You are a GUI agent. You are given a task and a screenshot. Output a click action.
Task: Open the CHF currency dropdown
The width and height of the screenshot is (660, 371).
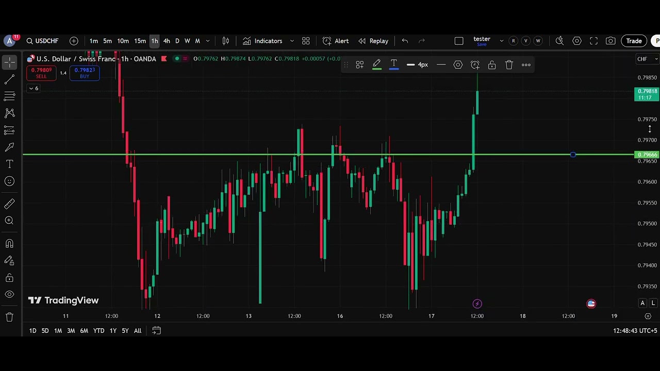tap(648, 59)
